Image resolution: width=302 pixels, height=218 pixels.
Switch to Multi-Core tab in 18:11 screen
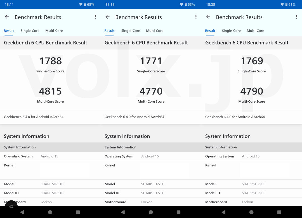coord(54,31)
